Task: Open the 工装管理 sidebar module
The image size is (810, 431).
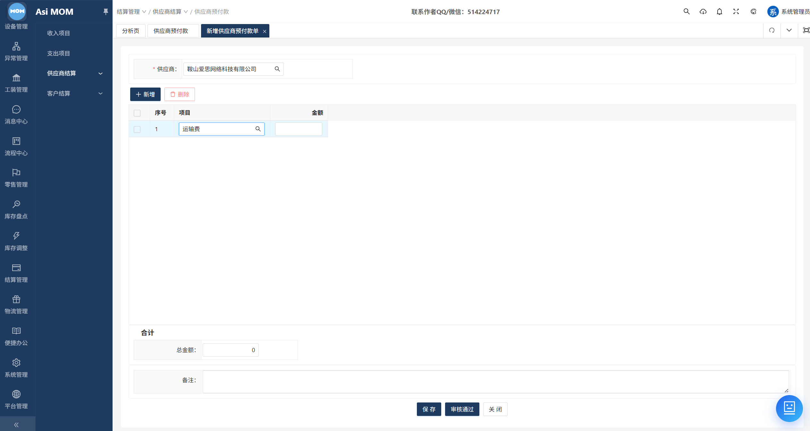Action: pos(16,83)
